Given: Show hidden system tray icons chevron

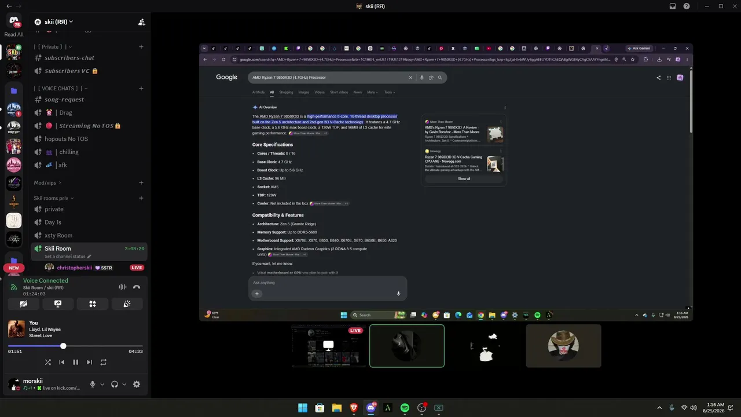Looking at the screenshot, I should (659, 408).
